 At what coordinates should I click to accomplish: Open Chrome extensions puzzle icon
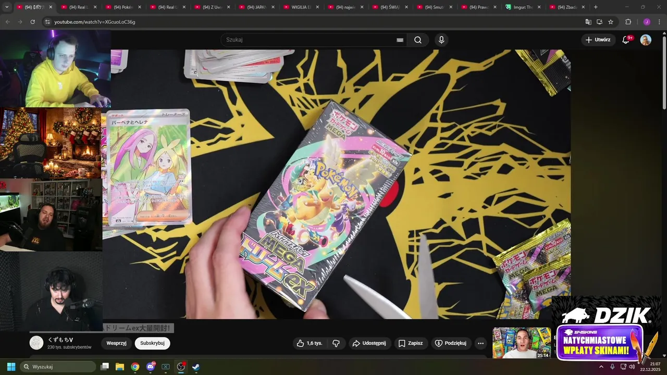(x=628, y=22)
